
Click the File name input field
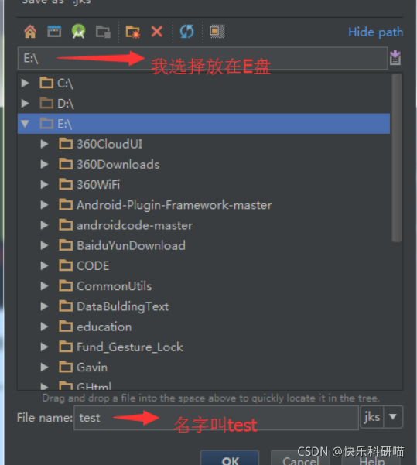coord(216,418)
